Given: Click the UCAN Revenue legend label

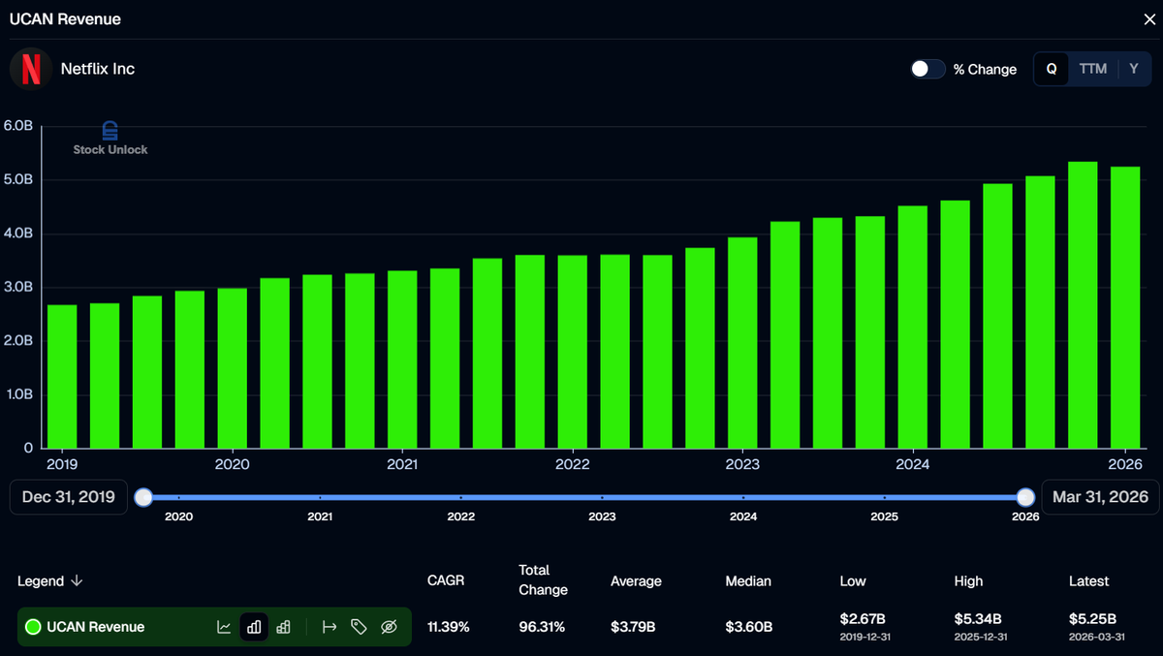Looking at the screenshot, I should coord(96,627).
